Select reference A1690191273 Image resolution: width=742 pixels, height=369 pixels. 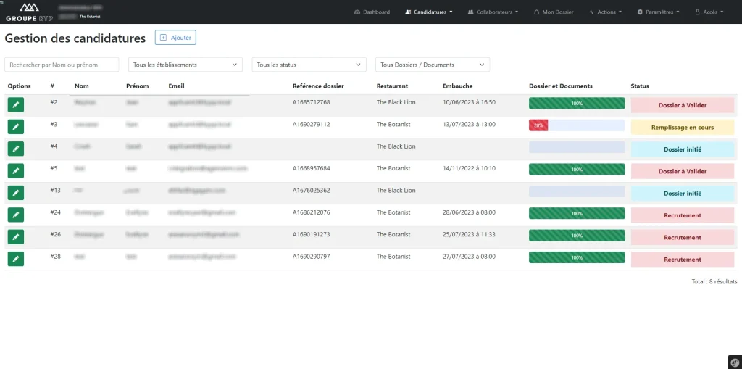click(x=312, y=234)
